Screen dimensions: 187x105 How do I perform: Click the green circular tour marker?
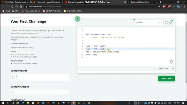click(x=77, y=19)
